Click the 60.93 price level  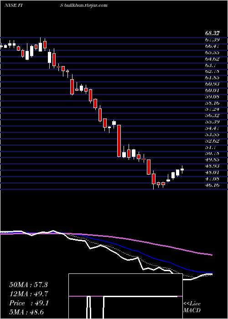pyautogui.click(x=212, y=84)
